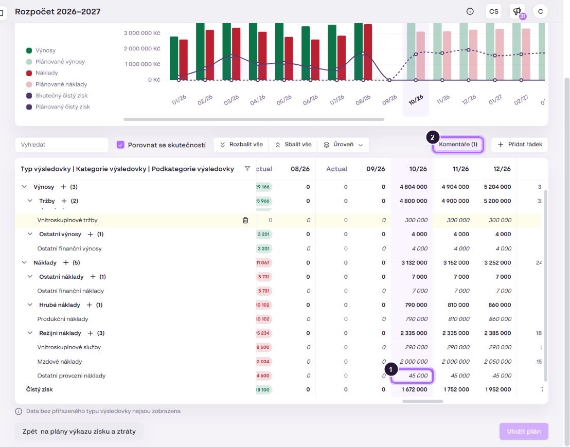Go back via Zpět na plány výkazu zisku a ztráty
Screen dimensions: 570x447
click(x=79, y=432)
